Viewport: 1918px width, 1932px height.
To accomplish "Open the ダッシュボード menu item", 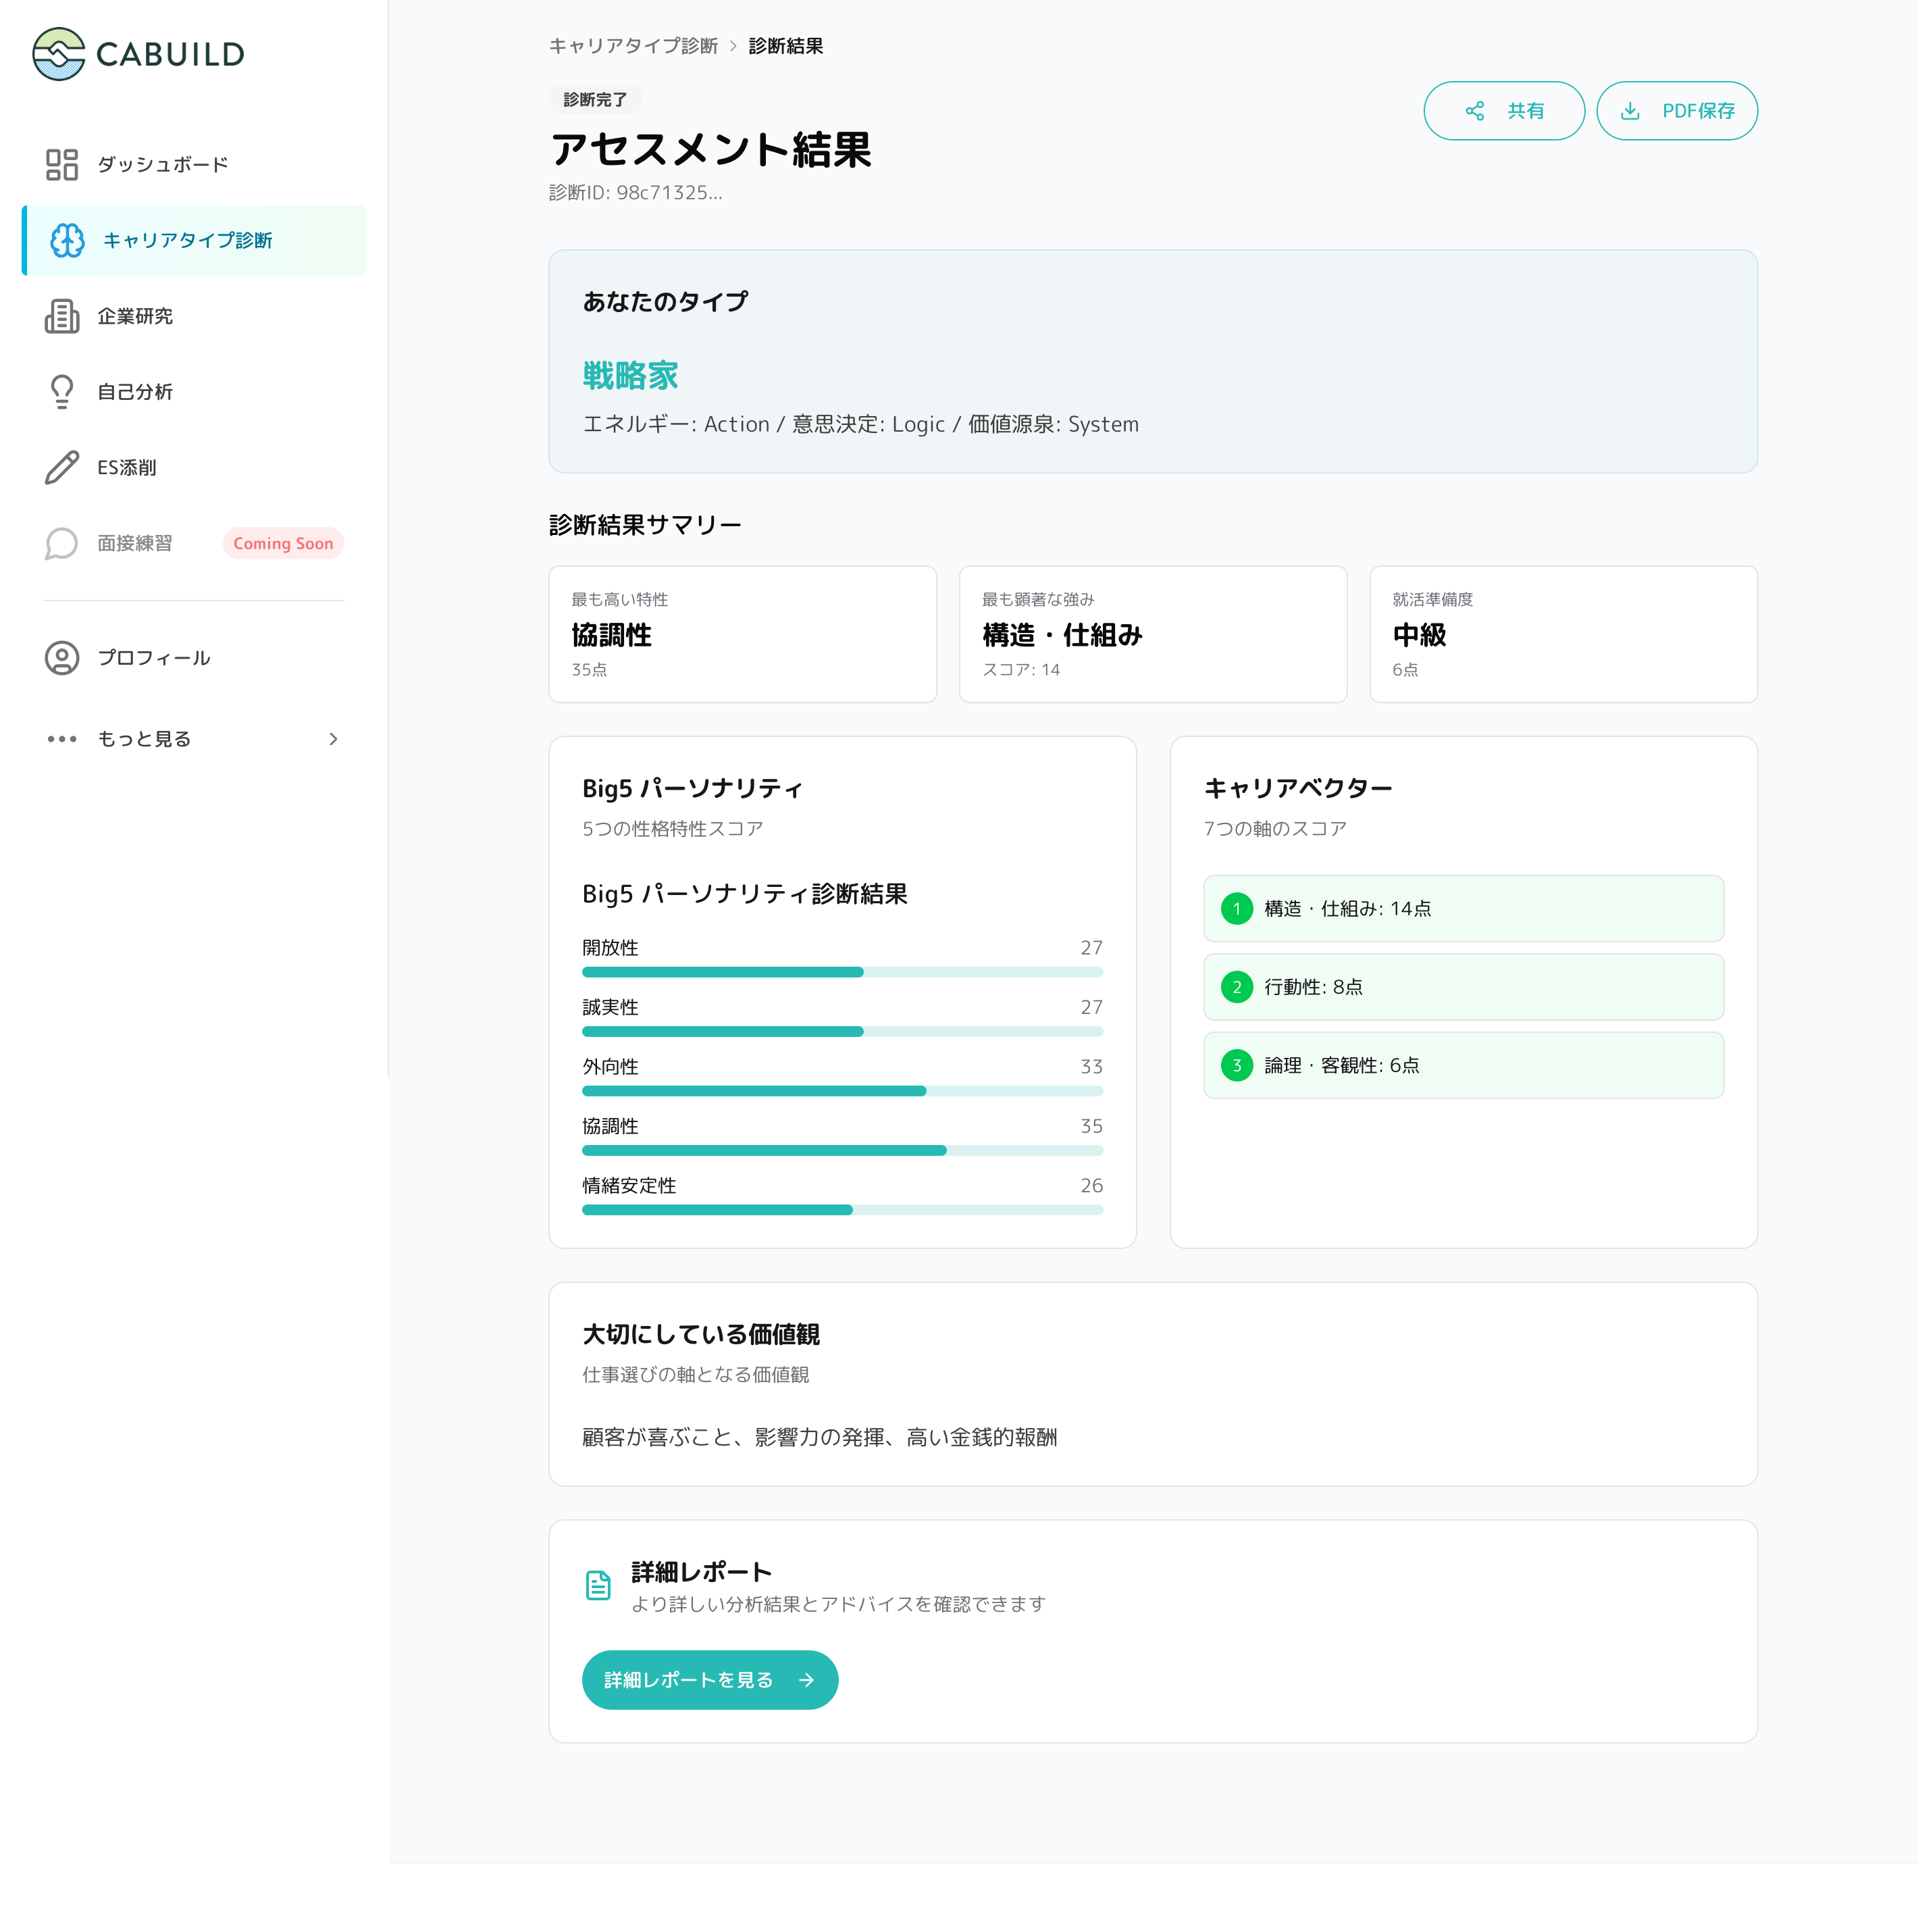I will pyautogui.click(x=194, y=165).
